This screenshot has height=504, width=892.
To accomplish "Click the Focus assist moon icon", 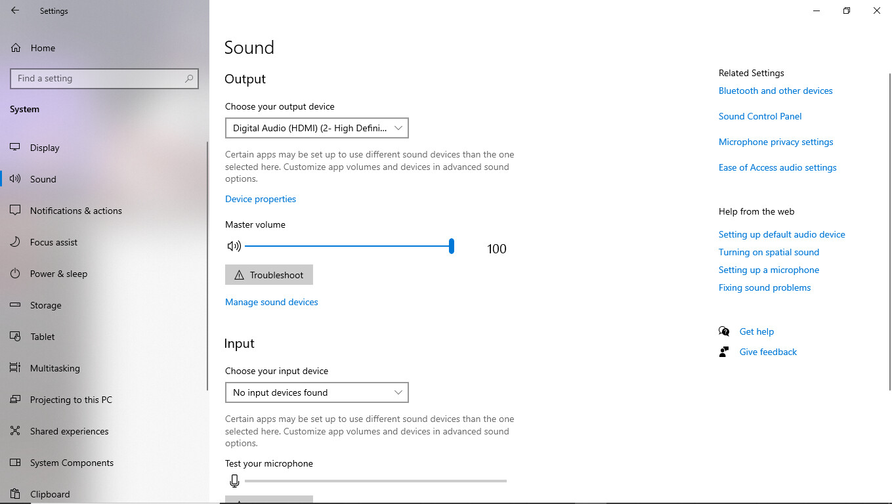I will coord(16,242).
